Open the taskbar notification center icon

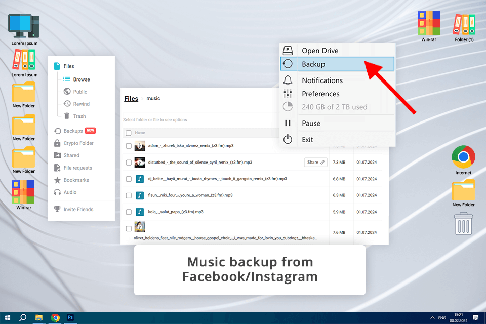click(476, 318)
